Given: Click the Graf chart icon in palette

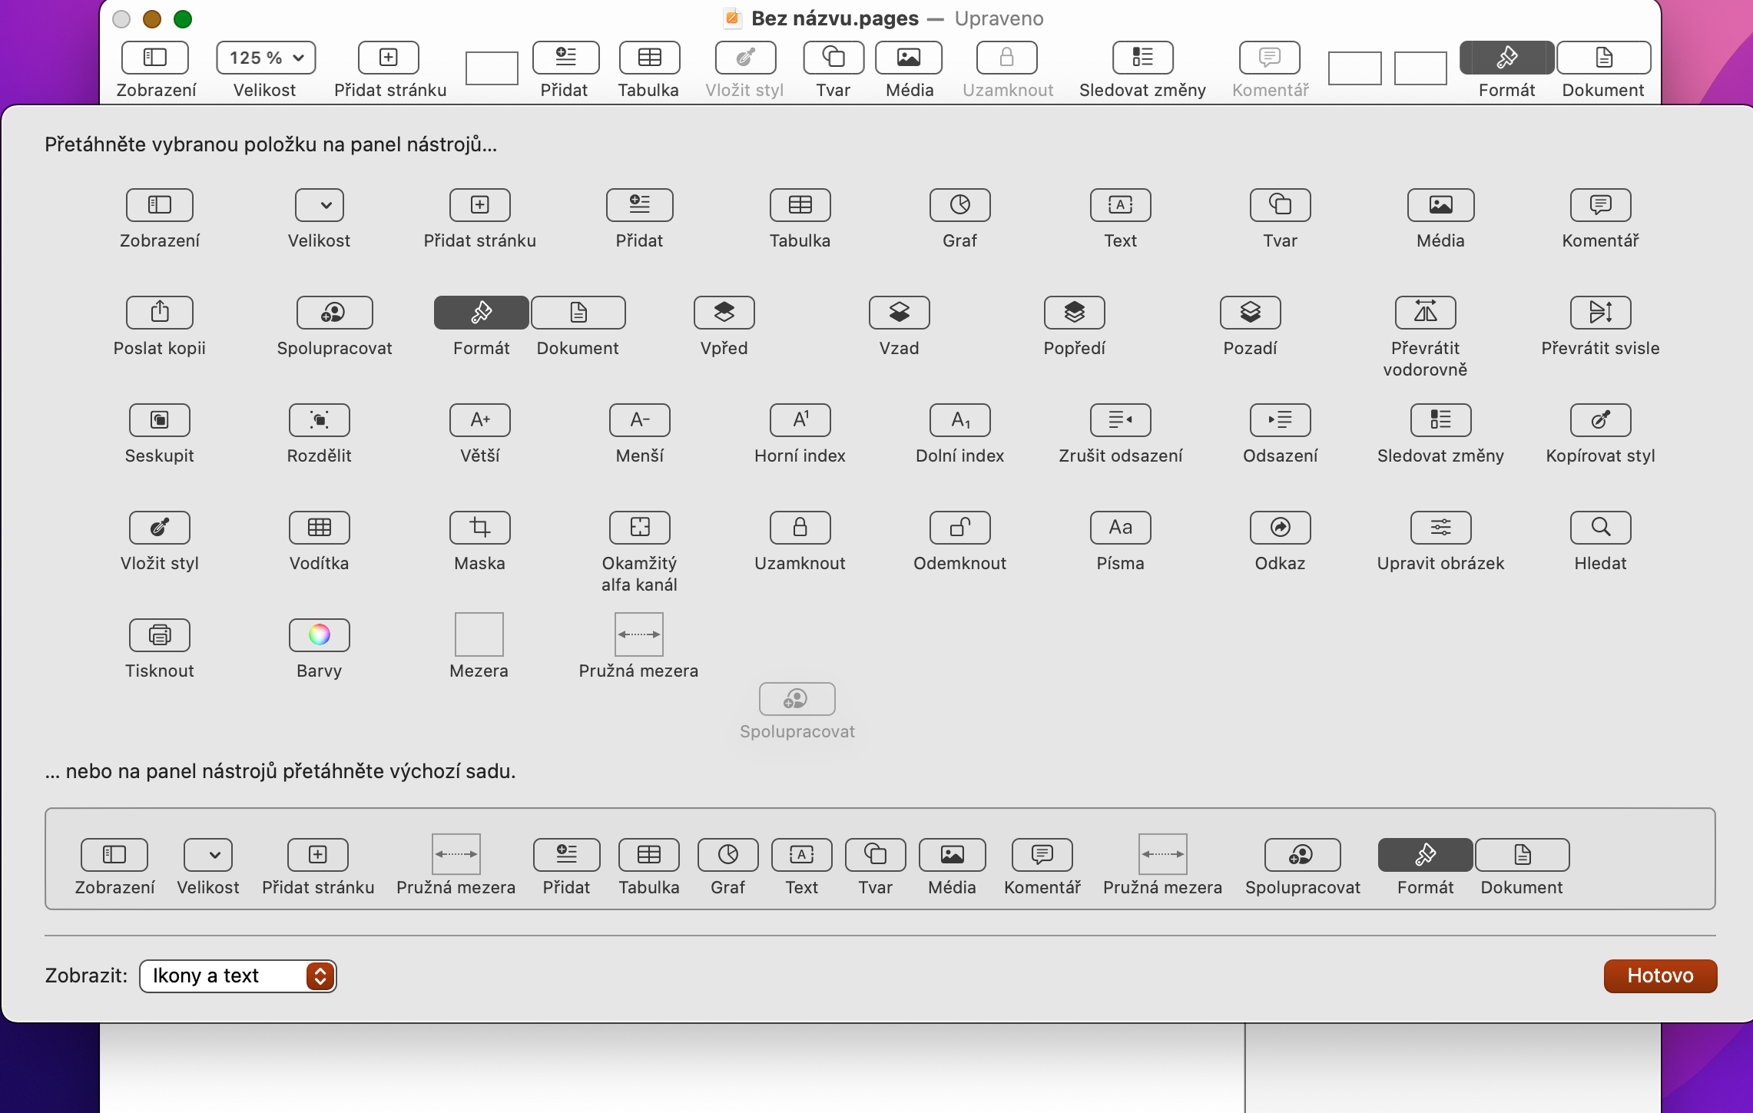Looking at the screenshot, I should [x=959, y=205].
